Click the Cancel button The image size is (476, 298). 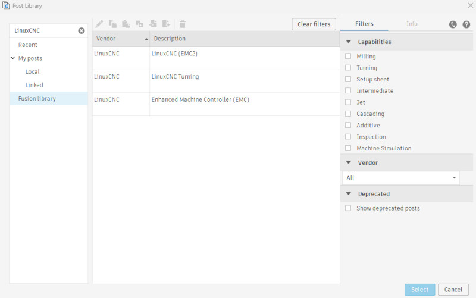453,290
